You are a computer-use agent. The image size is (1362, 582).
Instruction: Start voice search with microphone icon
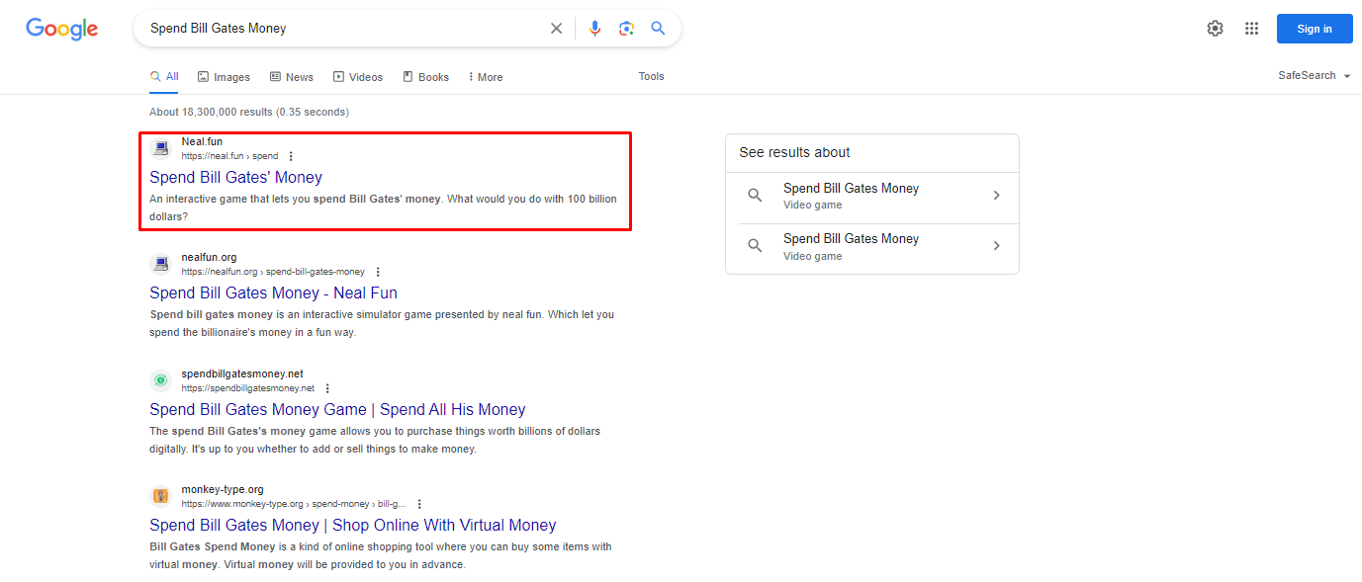[x=594, y=29]
